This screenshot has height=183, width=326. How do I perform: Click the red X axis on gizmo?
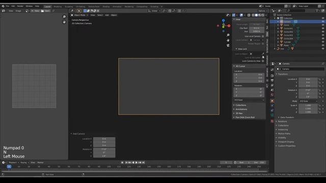(x=229, y=26)
